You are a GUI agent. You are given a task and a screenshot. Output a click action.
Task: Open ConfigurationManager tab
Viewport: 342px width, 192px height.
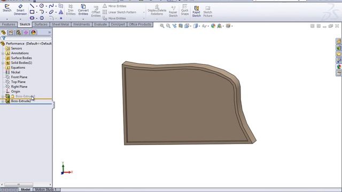[x=19, y=33]
